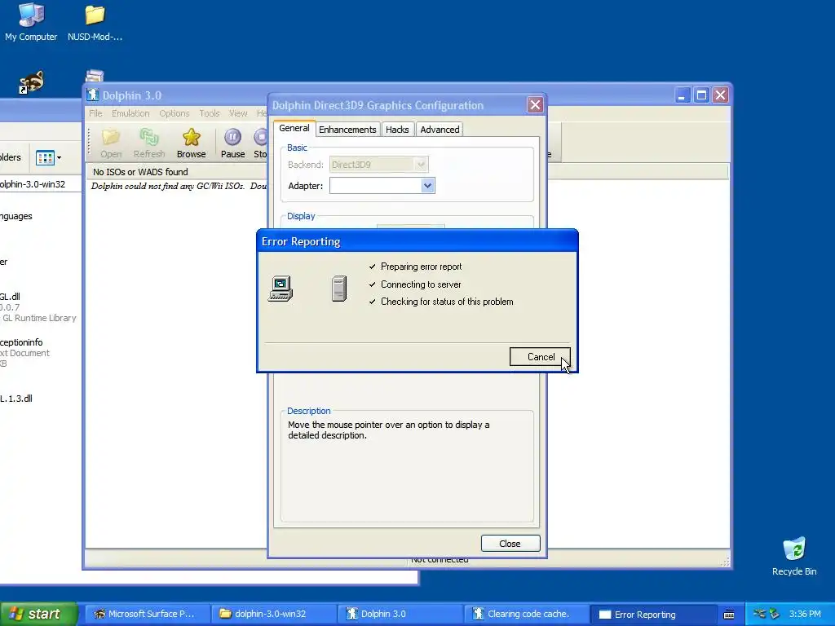Select the raccoon shortcut desktop icon
This screenshot has height=626, width=835.
[32, 82]
